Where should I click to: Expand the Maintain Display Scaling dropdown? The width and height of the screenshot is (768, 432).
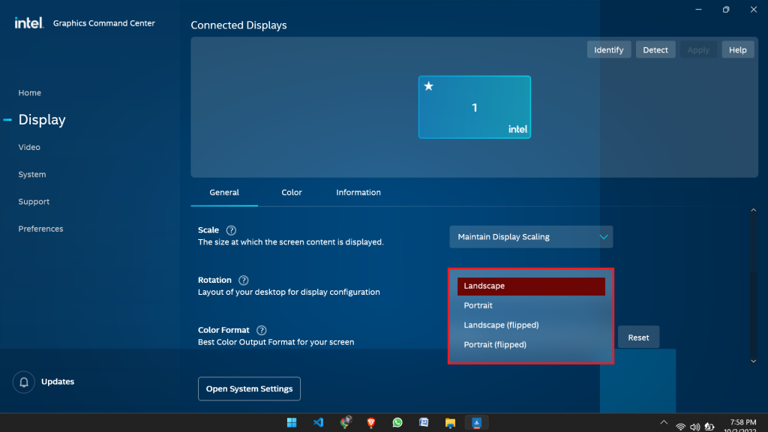click(531, 237)
